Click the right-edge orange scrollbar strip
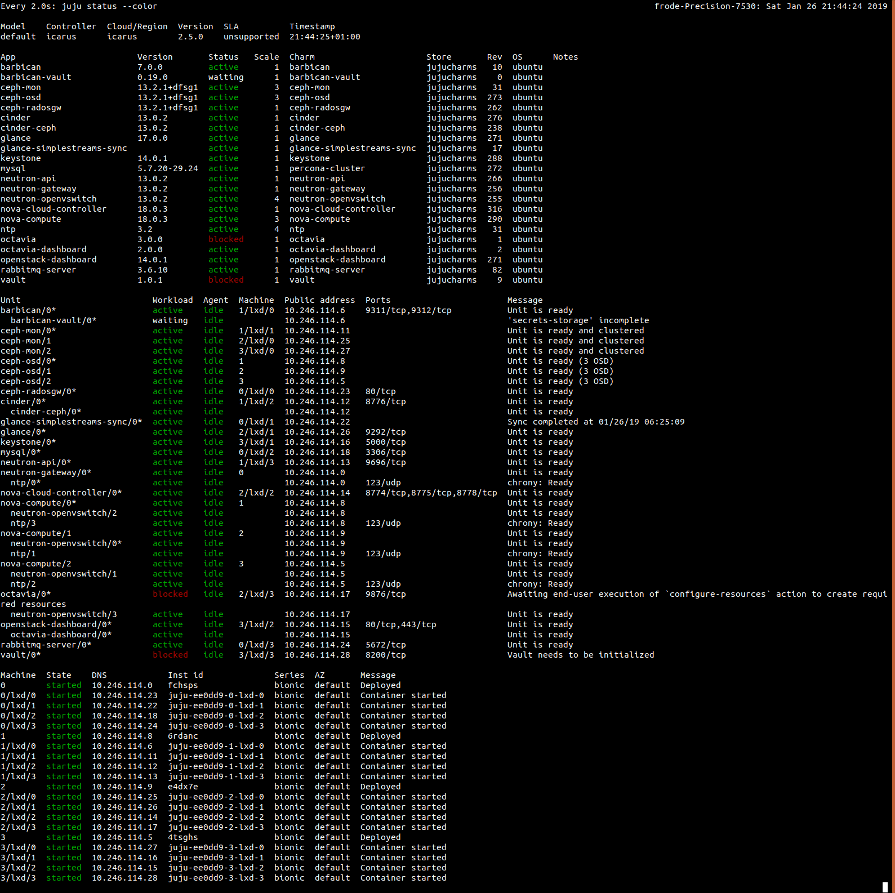The image size is (895, 893). point(893,446)
